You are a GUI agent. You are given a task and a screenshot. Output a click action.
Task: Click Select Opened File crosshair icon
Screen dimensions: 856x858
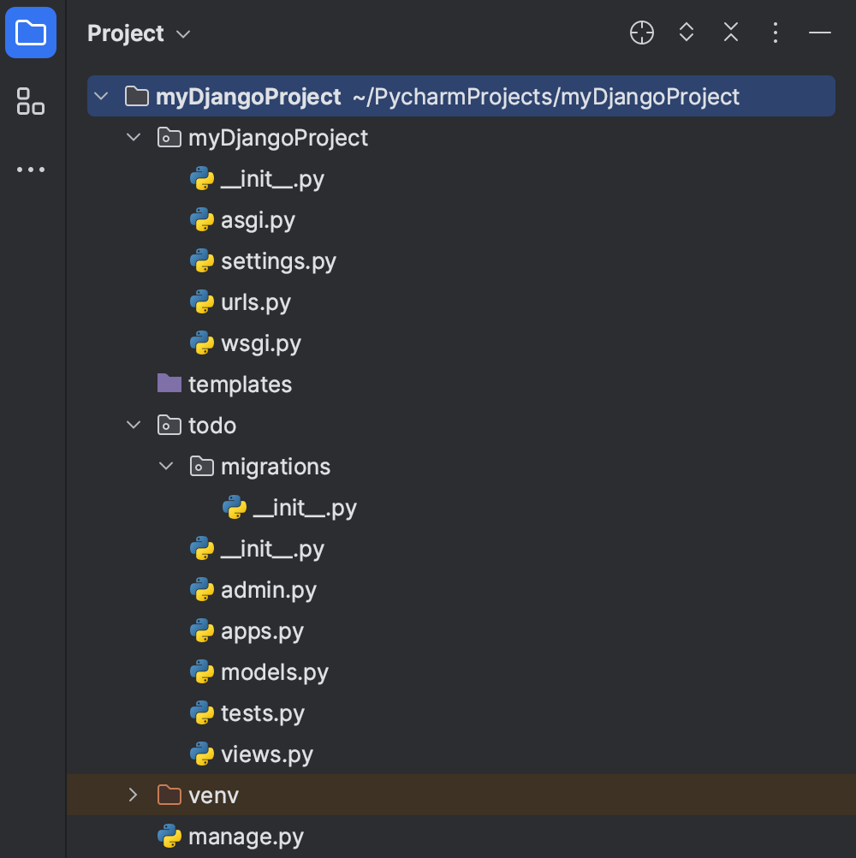pos(641,33)
